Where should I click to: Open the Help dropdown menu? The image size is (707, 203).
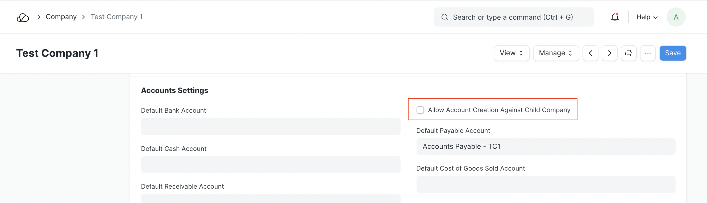tap(647, 17)
